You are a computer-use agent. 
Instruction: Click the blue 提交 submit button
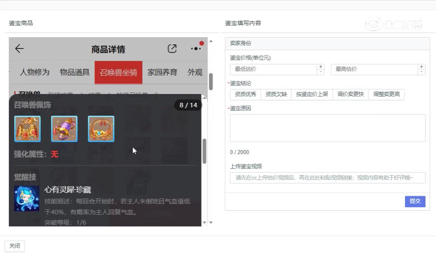click(x=415, y=201)
